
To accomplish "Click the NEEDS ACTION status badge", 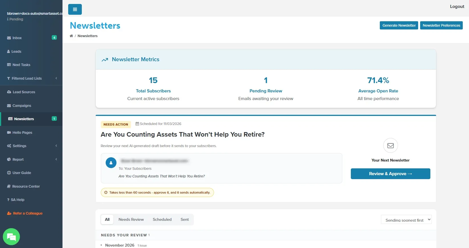I will [116, 124].
